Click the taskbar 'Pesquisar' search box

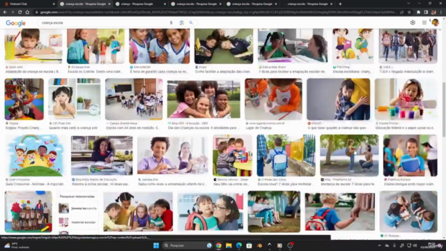pyautogui.click(x=187, y=245)
